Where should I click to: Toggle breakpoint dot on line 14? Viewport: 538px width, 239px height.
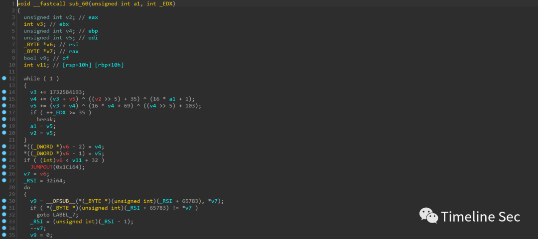(x=4, y=92)
